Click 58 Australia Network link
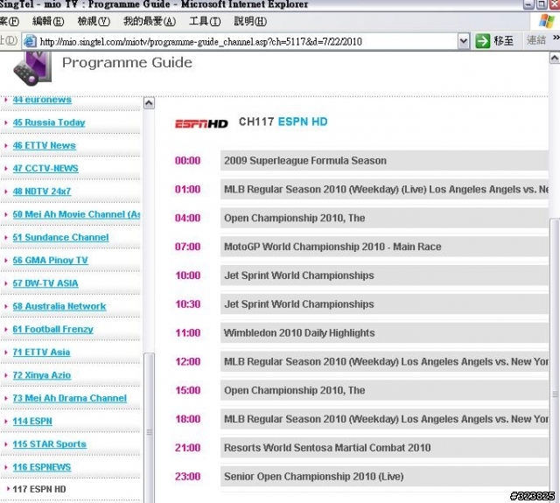The image size is (560, 503). [59, 306]
